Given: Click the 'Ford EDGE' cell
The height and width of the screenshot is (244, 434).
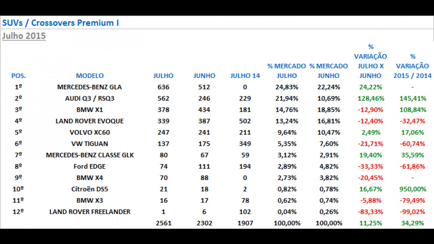Looking at the screenshot, I should coord(90,166).
